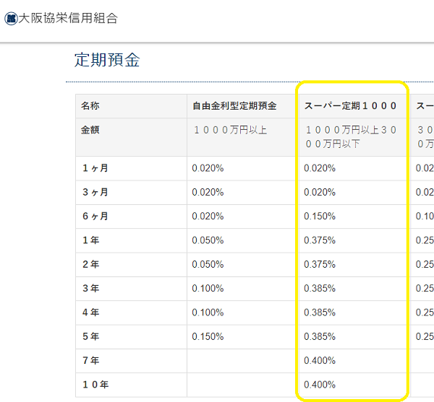
Task: Open the 大阪協栄信用組合 site title link
Action: 68,19
